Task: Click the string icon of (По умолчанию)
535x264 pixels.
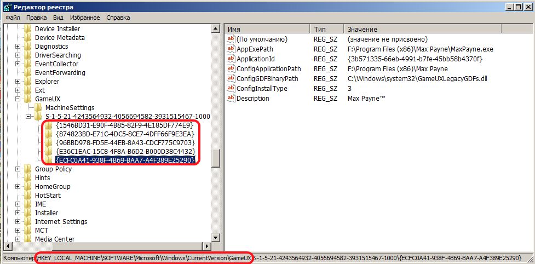Action: [231, 39]
